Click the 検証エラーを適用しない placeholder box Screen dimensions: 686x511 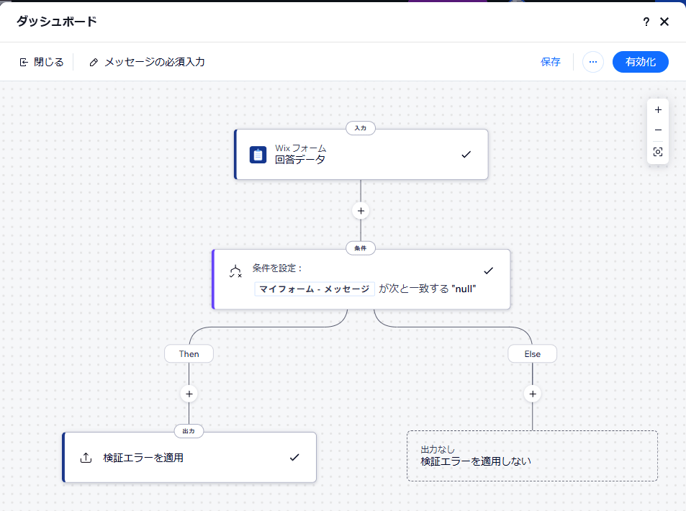coord(532,456)
